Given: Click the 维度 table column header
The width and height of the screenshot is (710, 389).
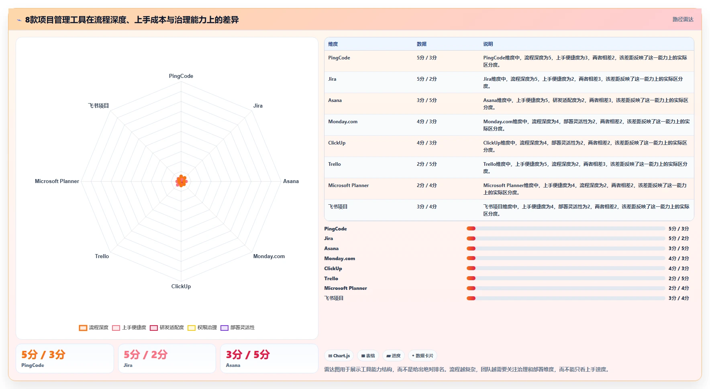Looking at the screenshot, I should point(333,44).
